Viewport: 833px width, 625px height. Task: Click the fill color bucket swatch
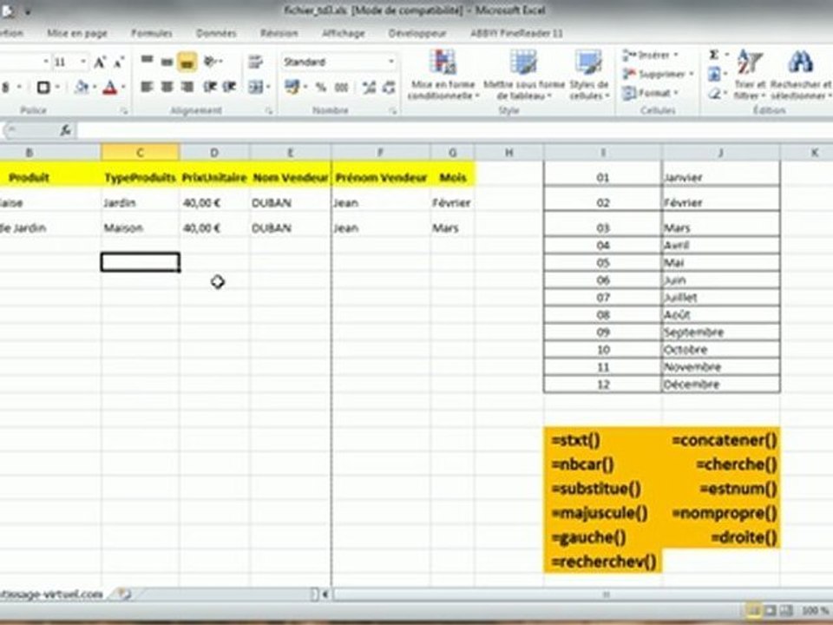(82, 87)
